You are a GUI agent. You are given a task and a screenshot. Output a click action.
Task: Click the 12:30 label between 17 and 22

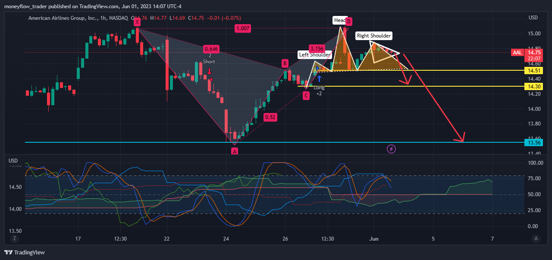pyautogui.click(x=120, y=238)
